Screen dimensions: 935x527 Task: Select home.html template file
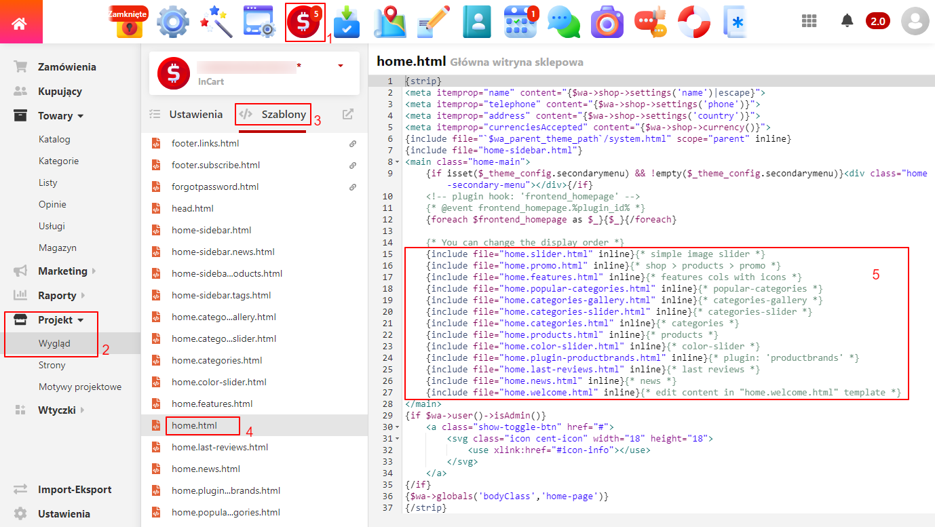(x=195, y=425)
